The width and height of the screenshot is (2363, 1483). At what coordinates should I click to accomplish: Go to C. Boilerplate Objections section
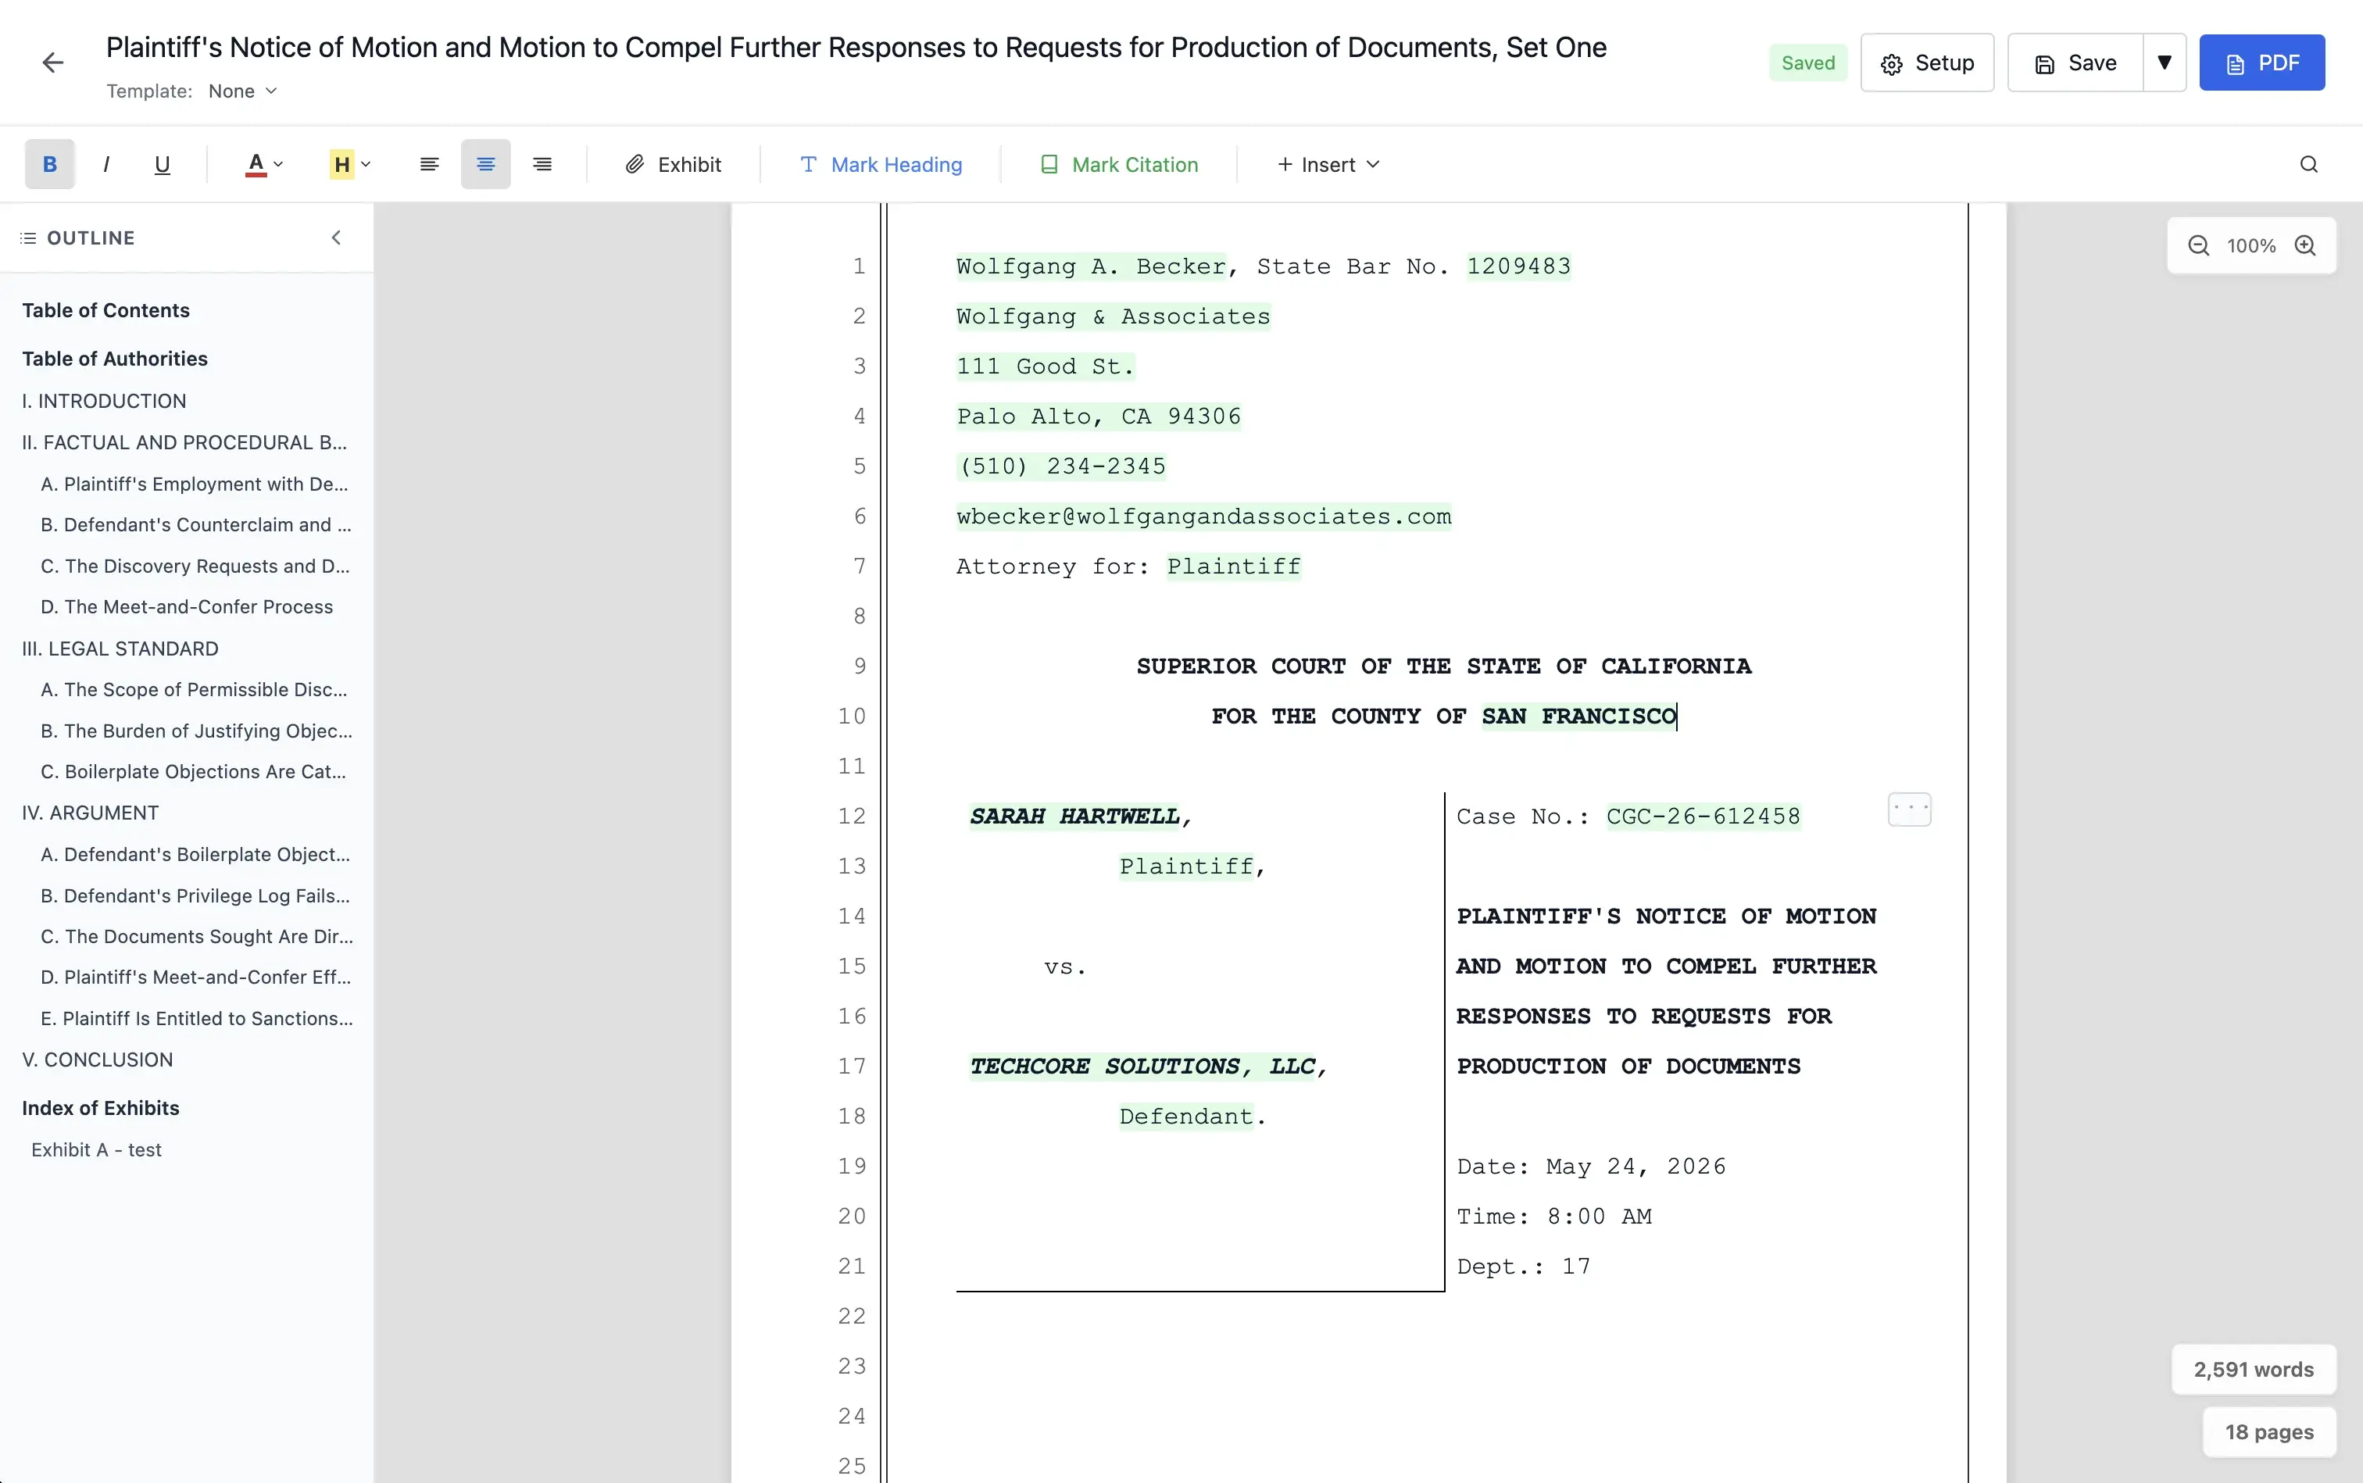(193, 771)
